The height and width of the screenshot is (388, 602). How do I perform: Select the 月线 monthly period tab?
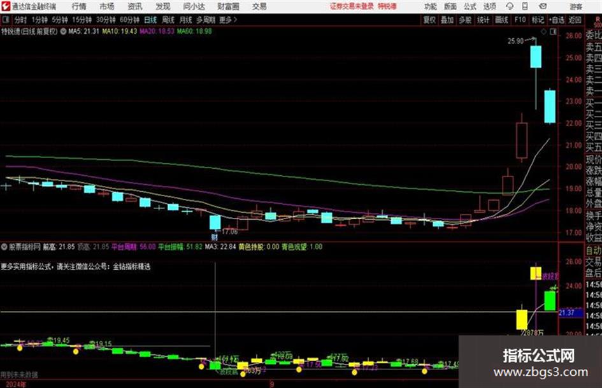tap(186, 20)
